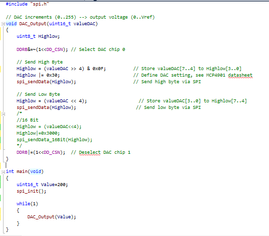Click DD_CSN in the Select DAC chip line
The width and height of the screenshot is (269, 236).
[55, 49]
